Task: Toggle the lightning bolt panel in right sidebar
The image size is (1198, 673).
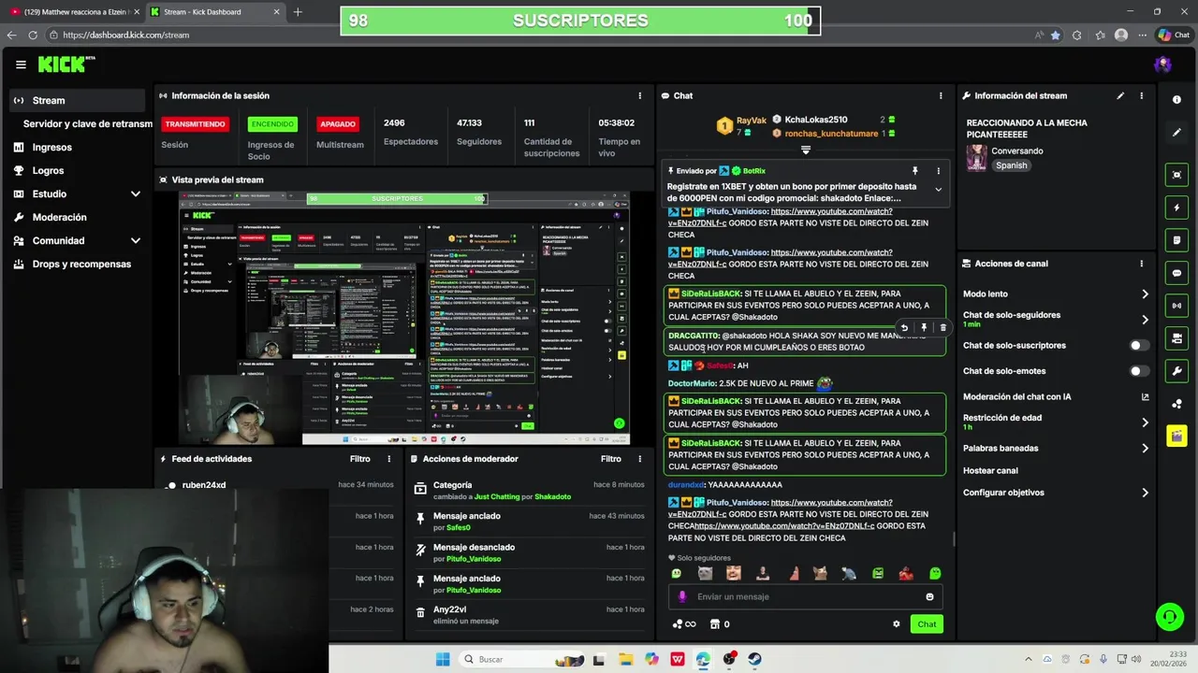Action: coord(1176,208)
